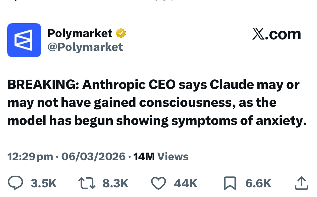
Task: Open the share upload icon
Action: pyautogui.click(x=301, y=183)
